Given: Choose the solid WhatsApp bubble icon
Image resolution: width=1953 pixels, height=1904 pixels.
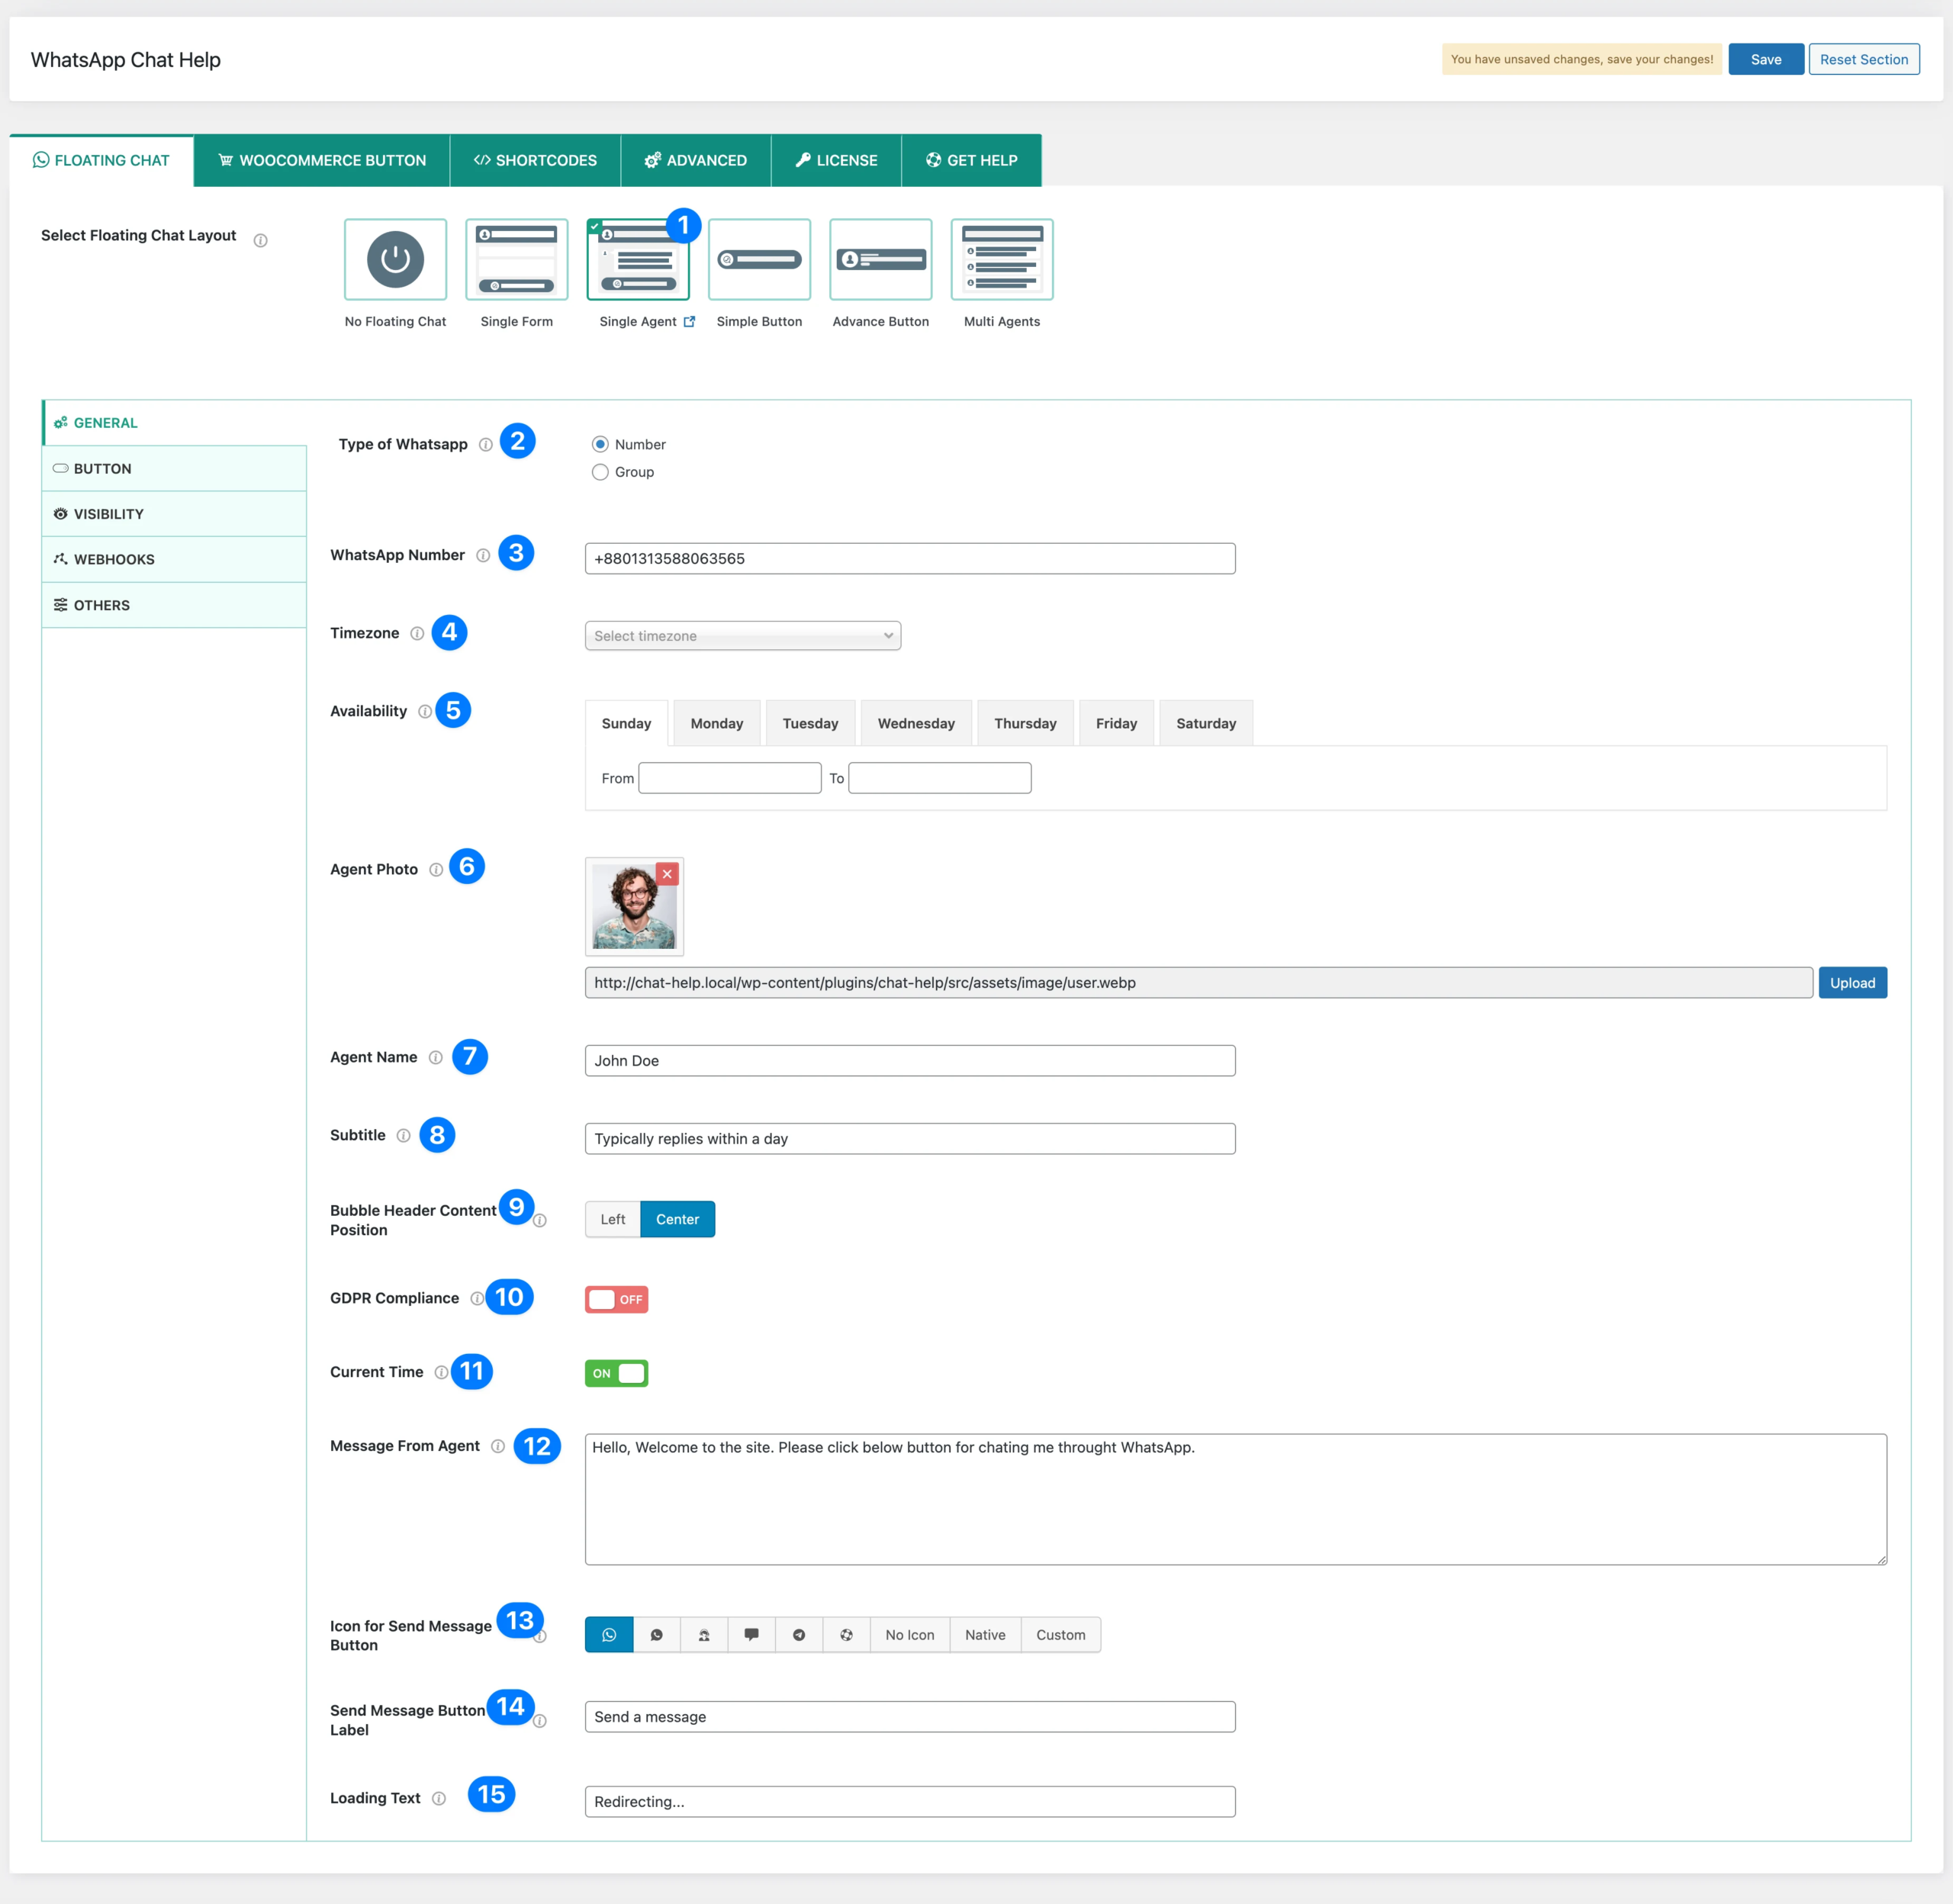Looking at the screenshot, I should pos(657,1634).
